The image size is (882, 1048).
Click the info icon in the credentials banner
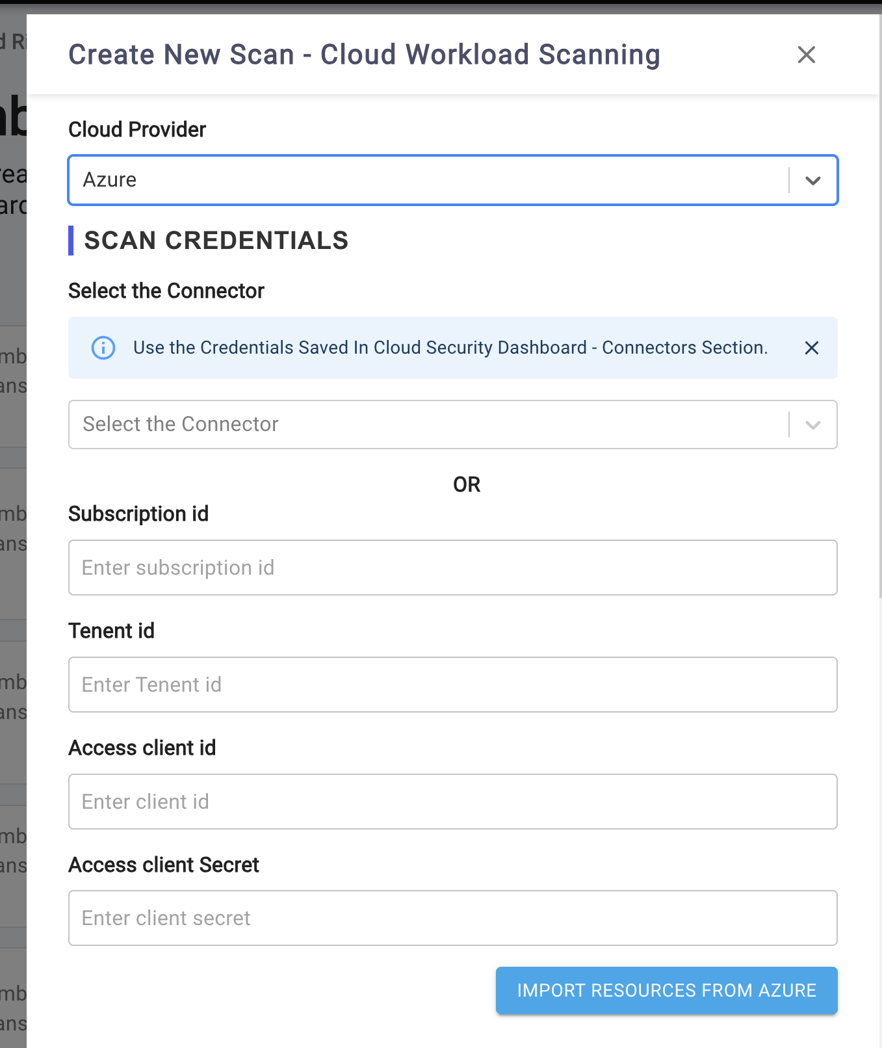103,348
